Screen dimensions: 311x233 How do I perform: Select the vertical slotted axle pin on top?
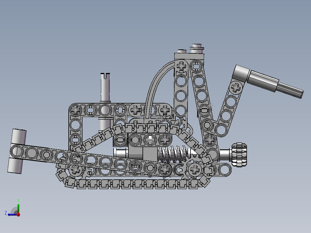pos(105,88)
